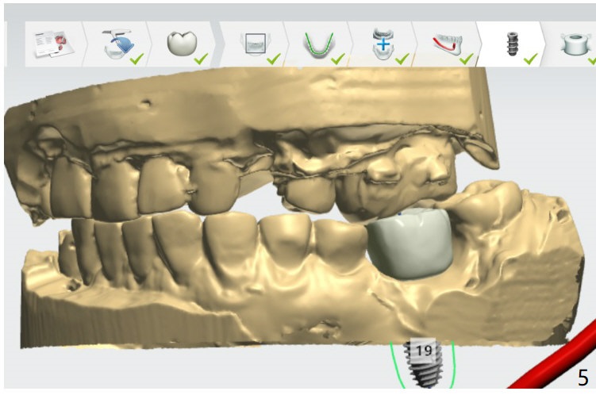Click the green outline around implant 19

[x=394, y=362]
